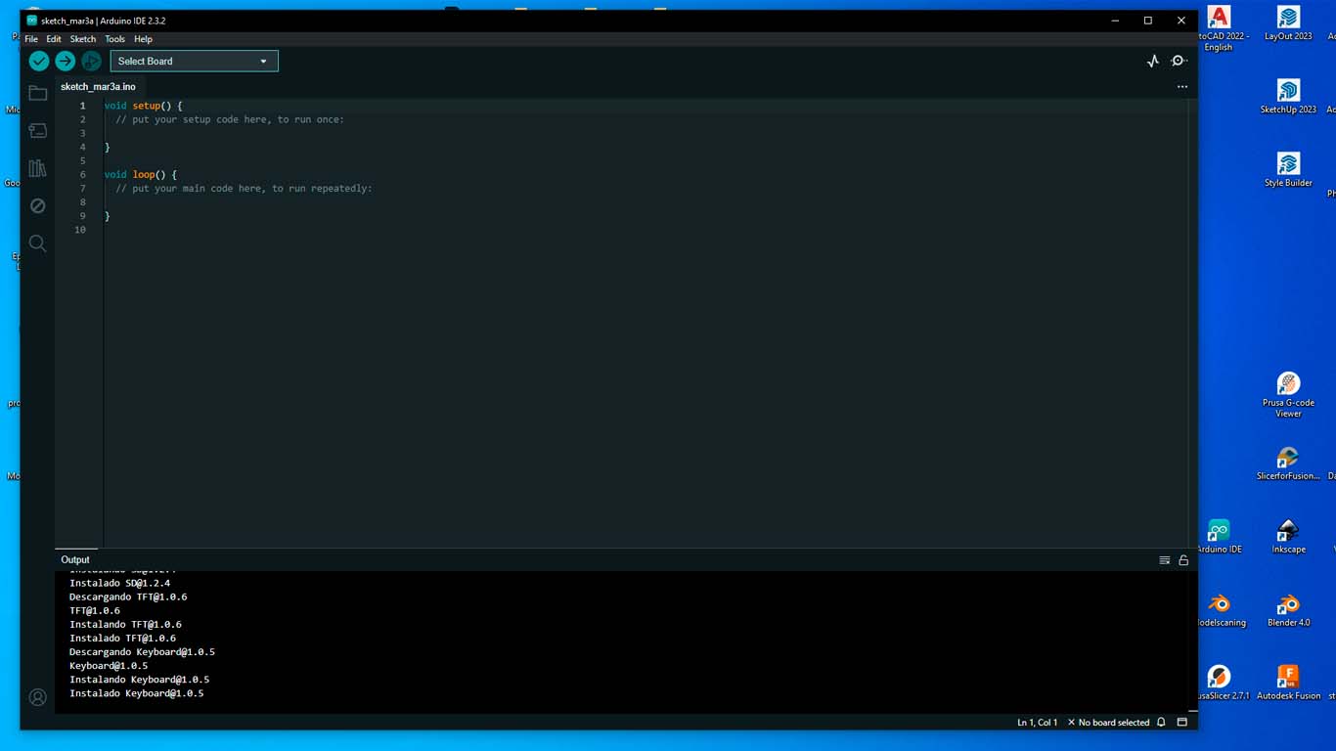1336x751 pixels.
Task: Upload the sketch with the arrow button
Action: click(x=65, y=61)
